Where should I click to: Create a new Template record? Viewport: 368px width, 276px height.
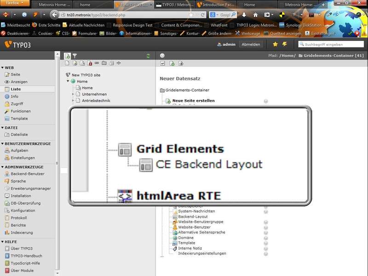(x=187, y=243)
